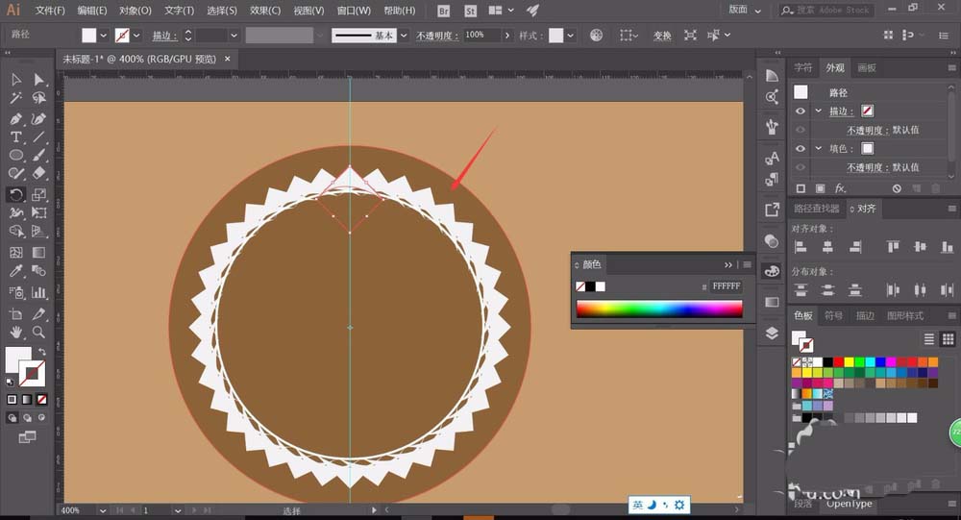Expand the 描边 stroke attribute chevron
The height and width of the screenshot is (520, 961).
[x=818, y=111]
